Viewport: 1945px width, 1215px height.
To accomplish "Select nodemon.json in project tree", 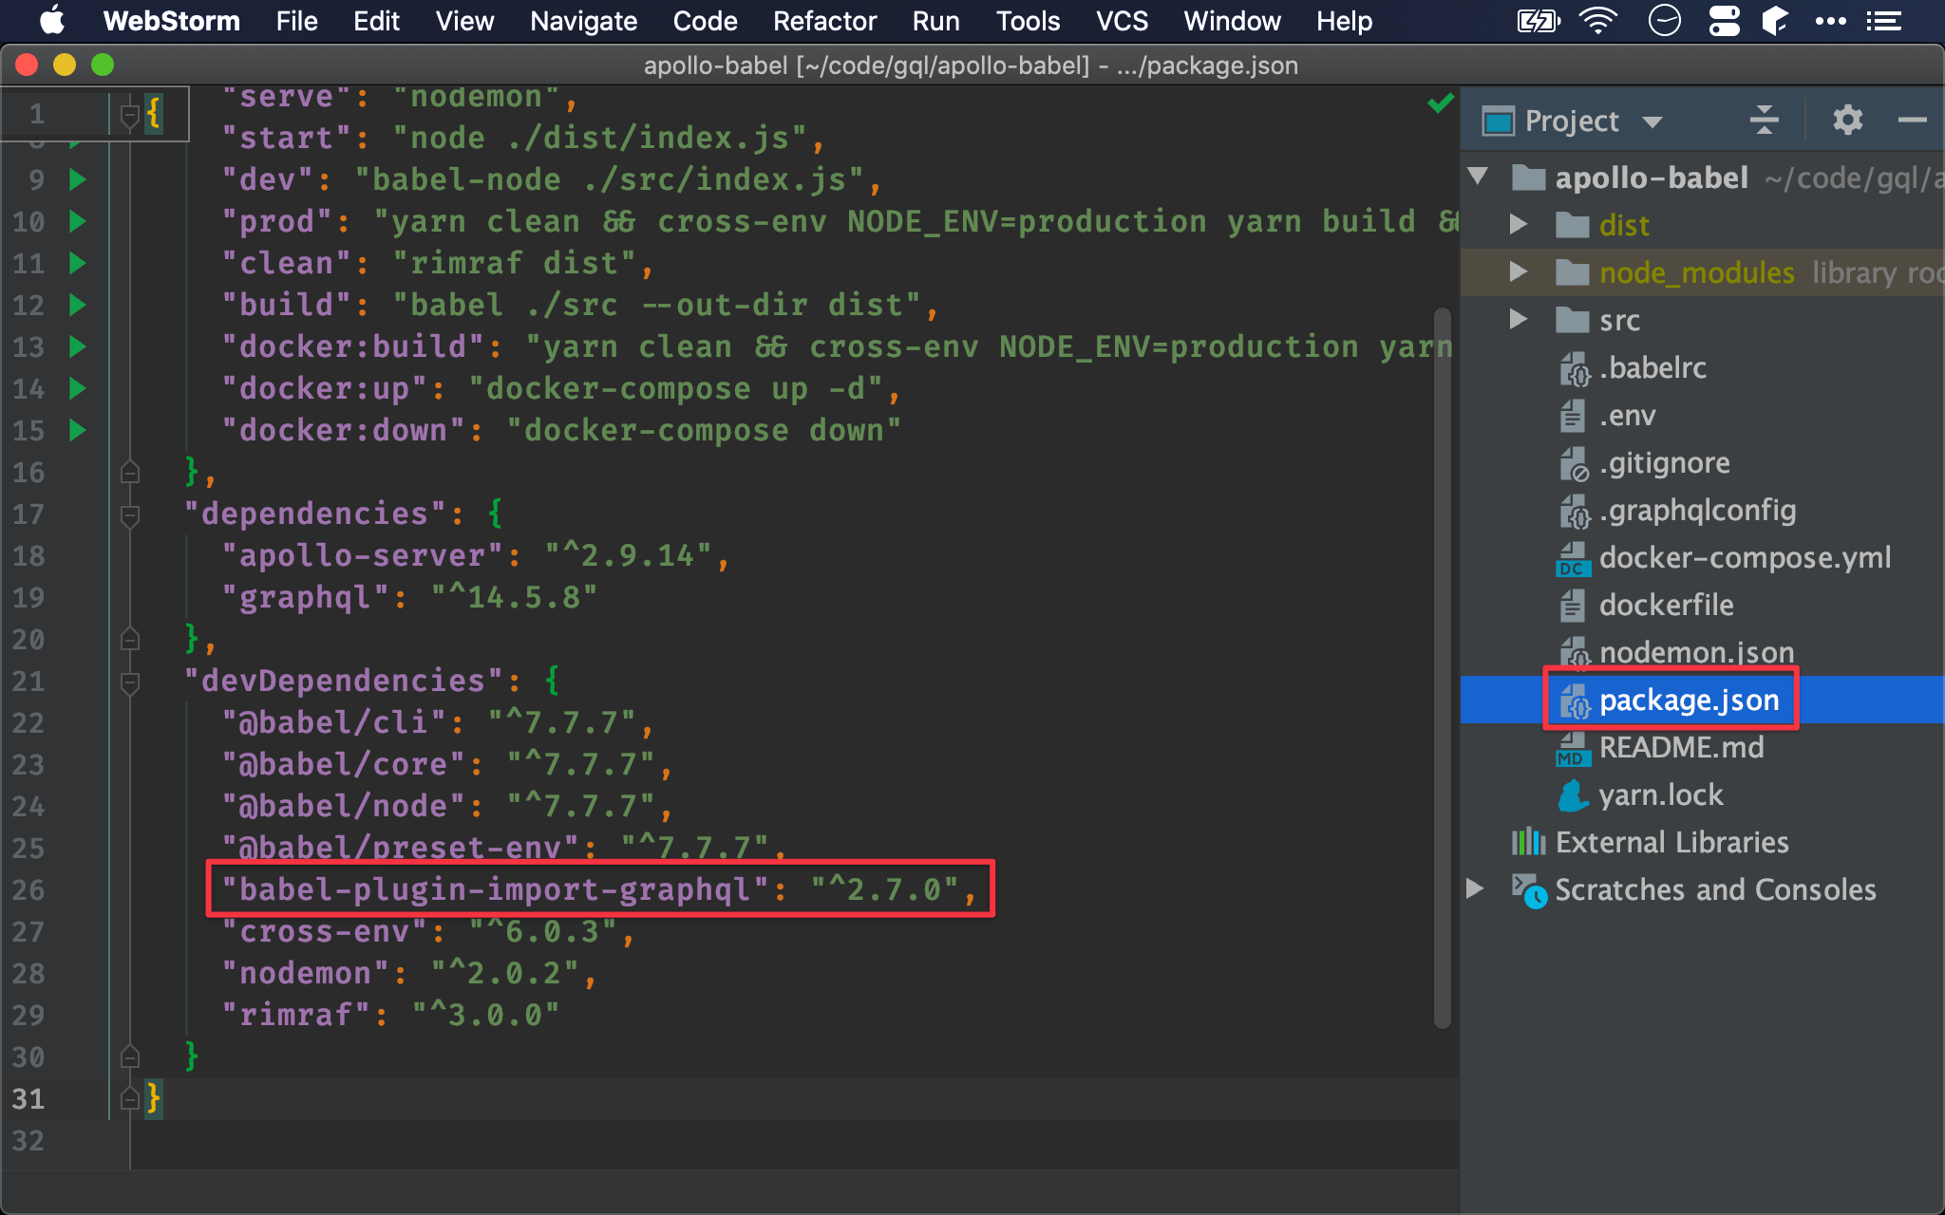I will 1697,652.
